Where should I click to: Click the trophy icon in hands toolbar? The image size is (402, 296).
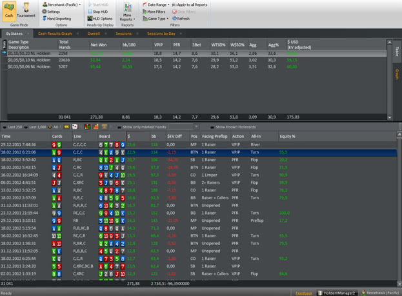click(x=105, y=126)
